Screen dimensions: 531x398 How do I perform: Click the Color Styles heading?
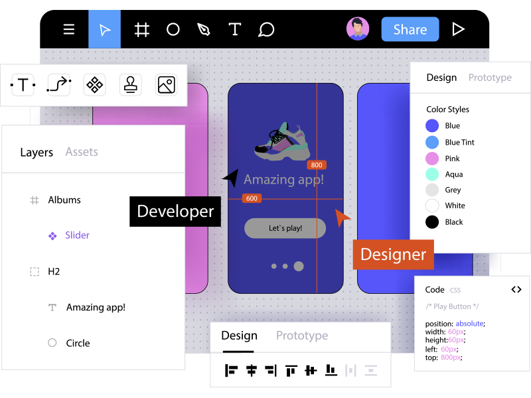click(447, 109)
